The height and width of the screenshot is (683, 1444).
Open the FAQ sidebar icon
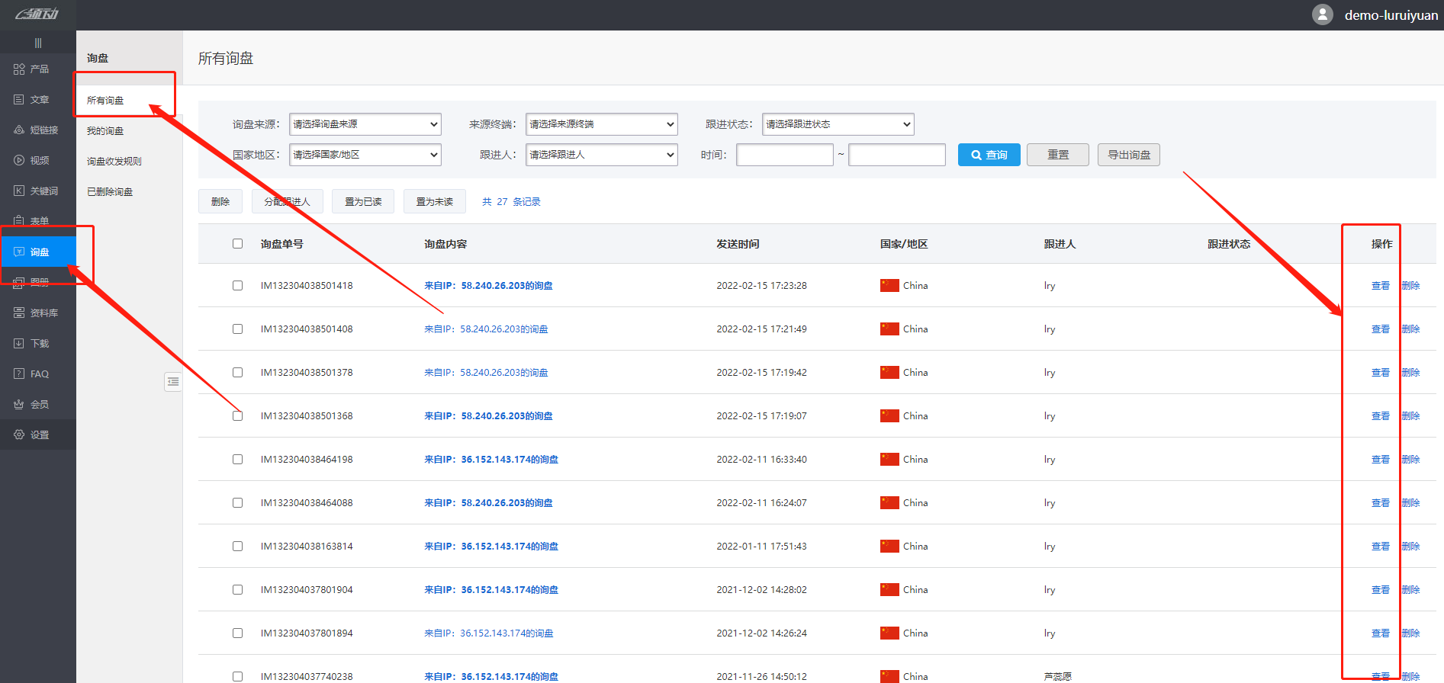(19, 374)
